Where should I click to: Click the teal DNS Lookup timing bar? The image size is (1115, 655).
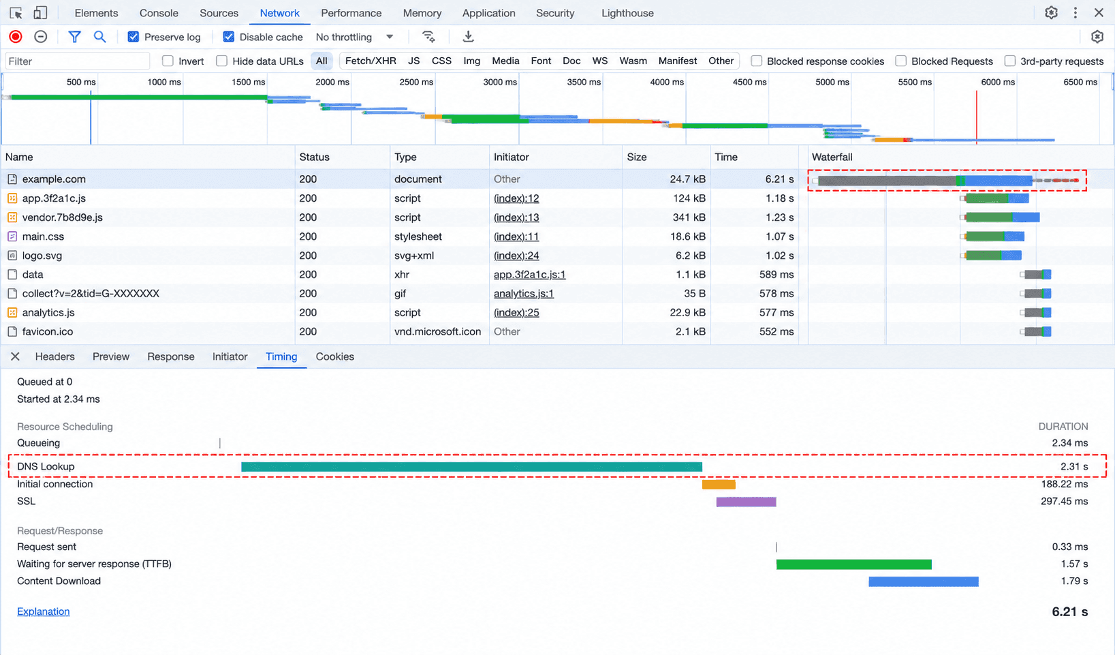point(471,467)
